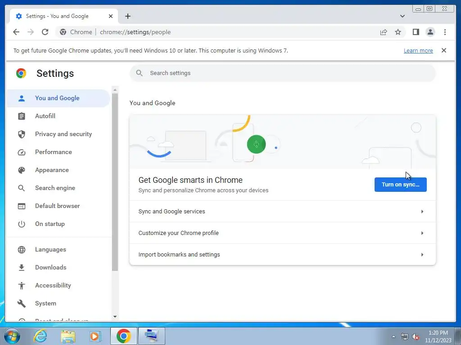The height and width of the screenshot is (345, 461).
Task: Click the Performance gauge icon
Action: click(22, 152)
